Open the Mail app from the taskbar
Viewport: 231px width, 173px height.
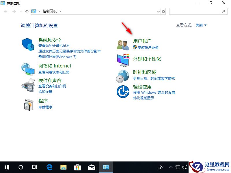92,167
